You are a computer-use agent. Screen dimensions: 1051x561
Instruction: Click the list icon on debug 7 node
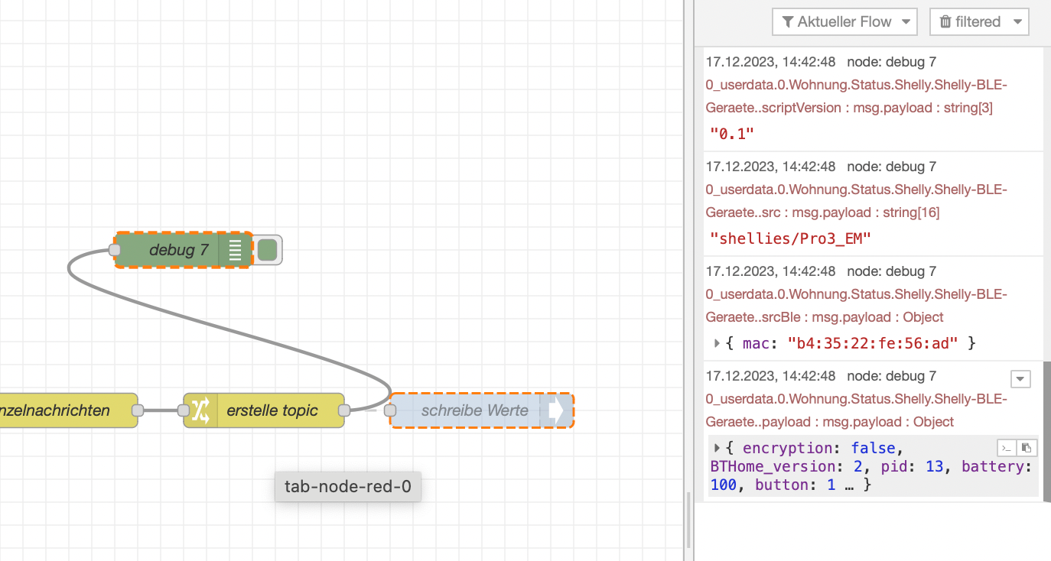tap(236, 250)
